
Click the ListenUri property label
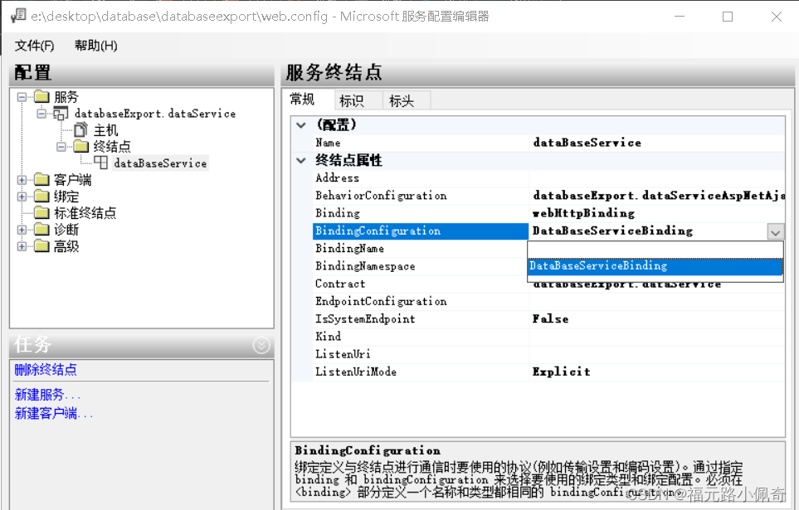click(x=343, y=354)
